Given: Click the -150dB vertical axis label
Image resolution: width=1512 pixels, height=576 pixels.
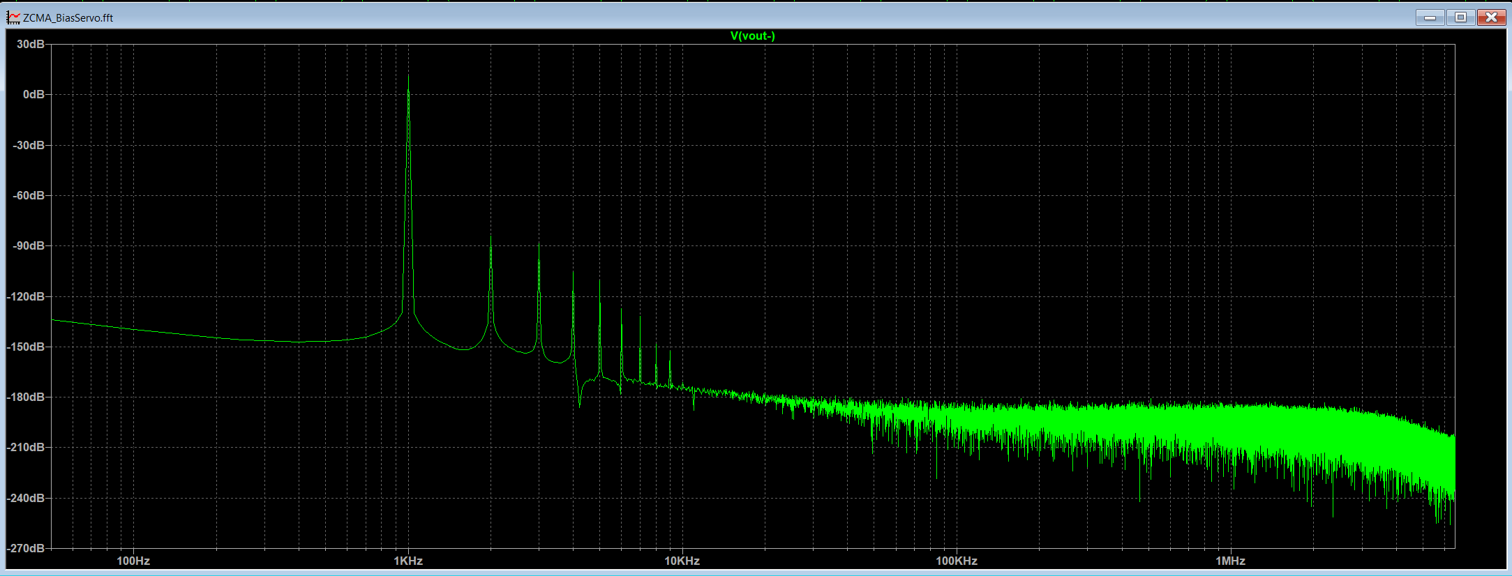Looking at the screenshot, I should [27, 347].
